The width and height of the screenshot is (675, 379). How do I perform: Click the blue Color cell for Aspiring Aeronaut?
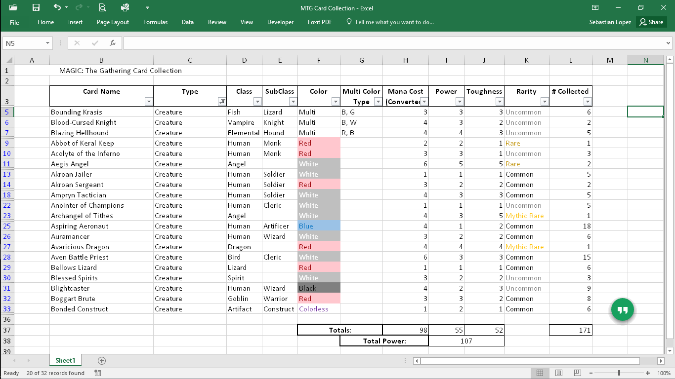pyautogui.click(x=319, y=226)
